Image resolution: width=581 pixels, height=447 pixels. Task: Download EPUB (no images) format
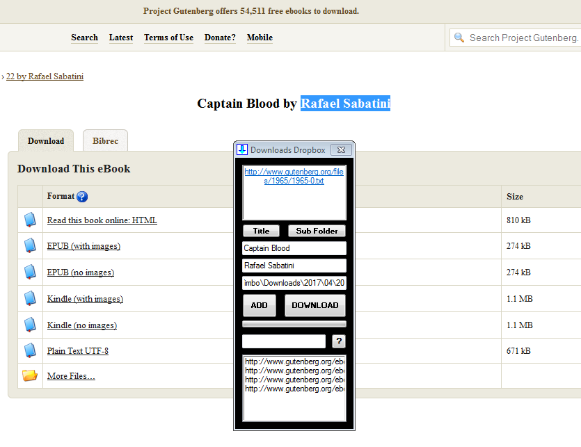pos(81,273)
